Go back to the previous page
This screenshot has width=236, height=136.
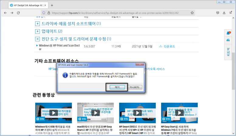[5, 13]
